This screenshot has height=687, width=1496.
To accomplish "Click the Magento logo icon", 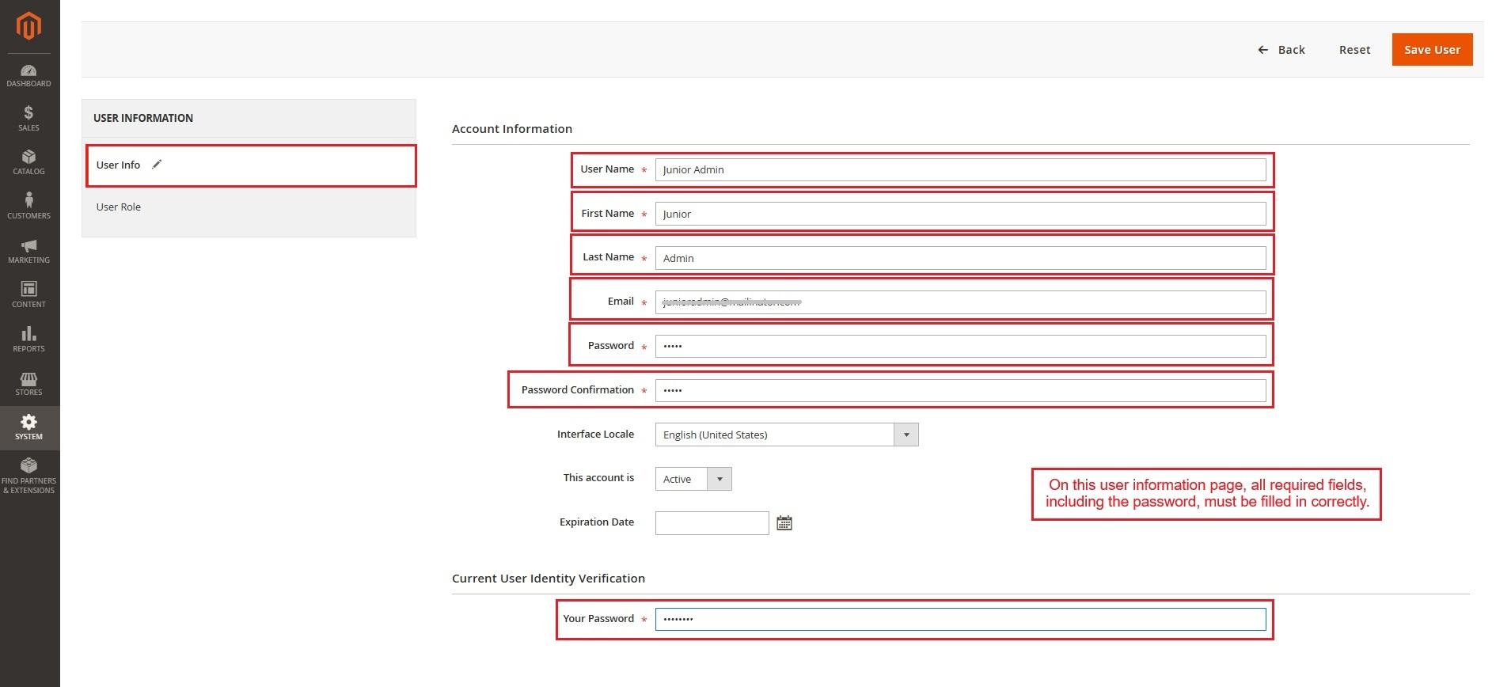I will (x=29, y=26).
